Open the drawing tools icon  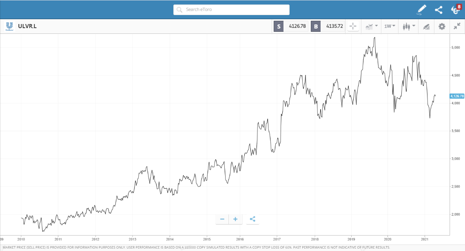pyautogui.click(x=426, y=27)
